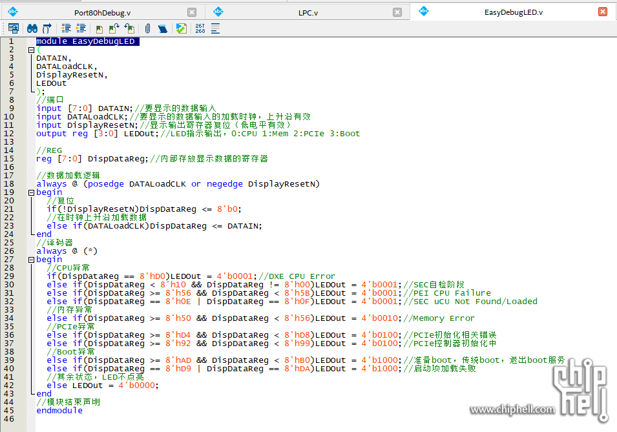Screen dimensions: 617x432
Task: Collapse the begin block at line 19
Action: 31,193
